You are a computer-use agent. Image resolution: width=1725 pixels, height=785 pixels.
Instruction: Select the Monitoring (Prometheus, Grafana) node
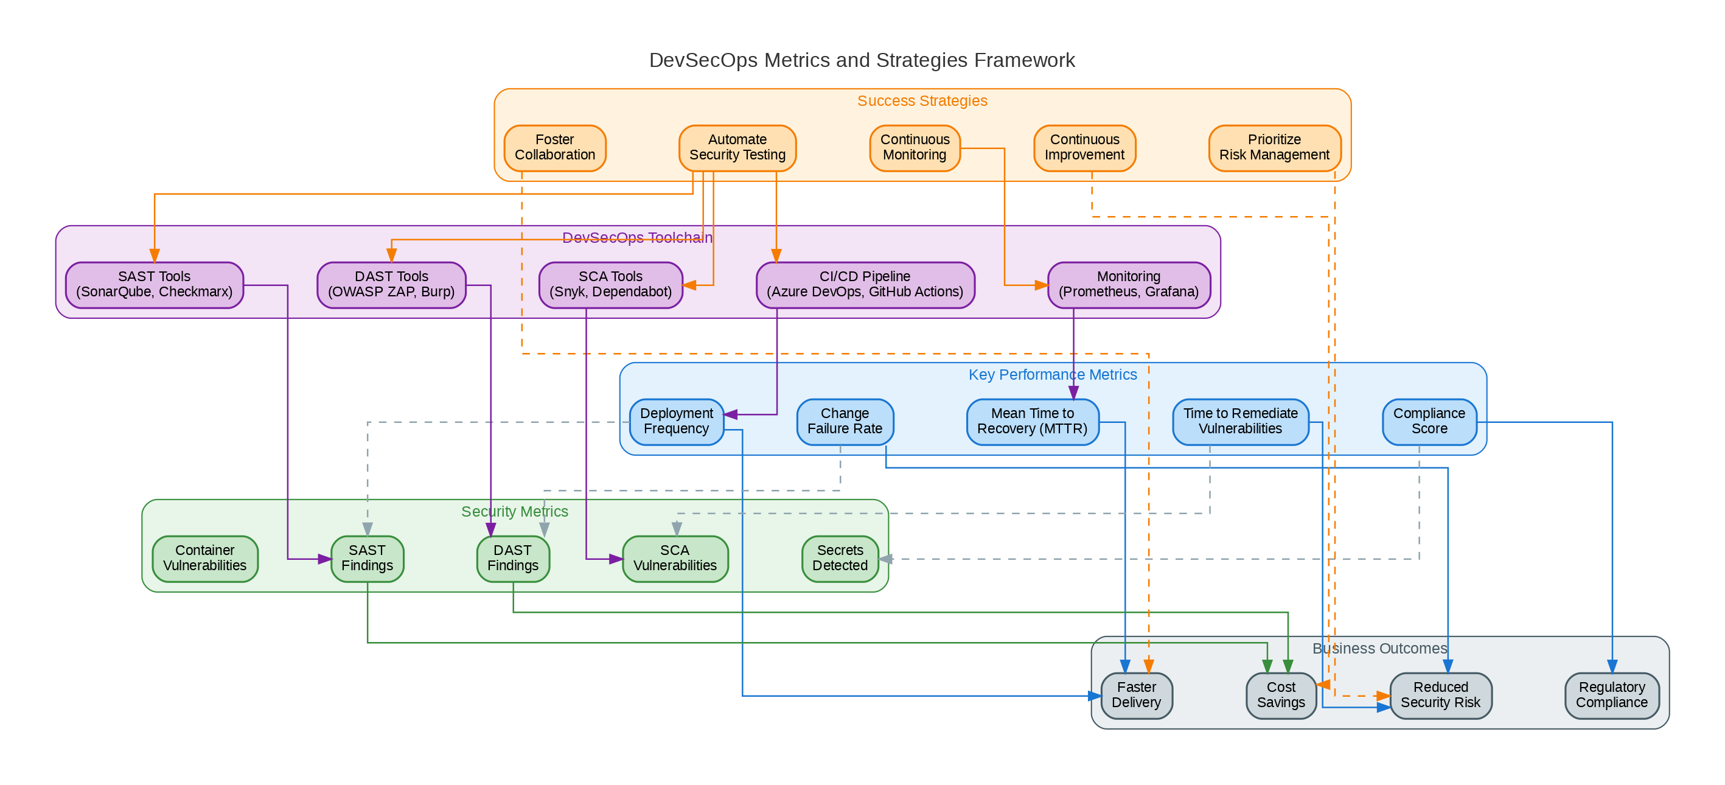(x=1128, y=284)
